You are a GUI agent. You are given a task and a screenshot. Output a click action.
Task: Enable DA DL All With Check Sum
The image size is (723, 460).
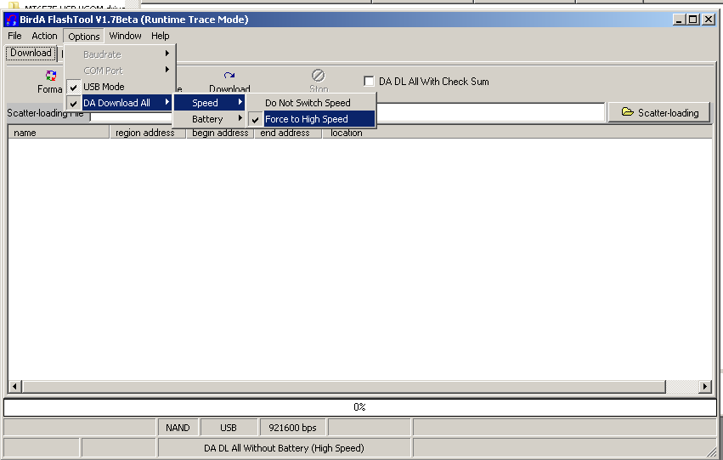coord(369,82)
